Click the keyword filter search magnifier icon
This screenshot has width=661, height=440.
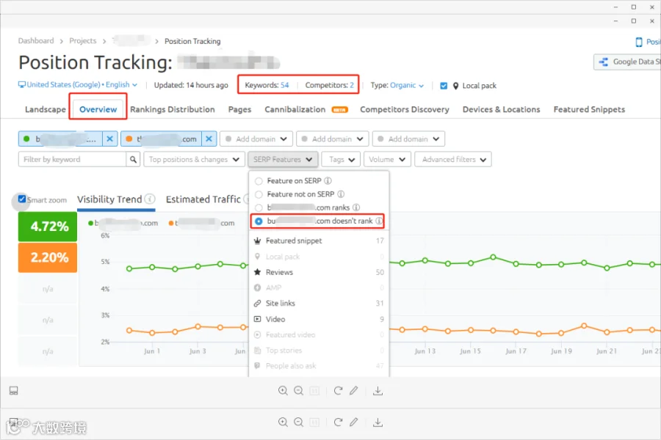[x=133, y=160]
